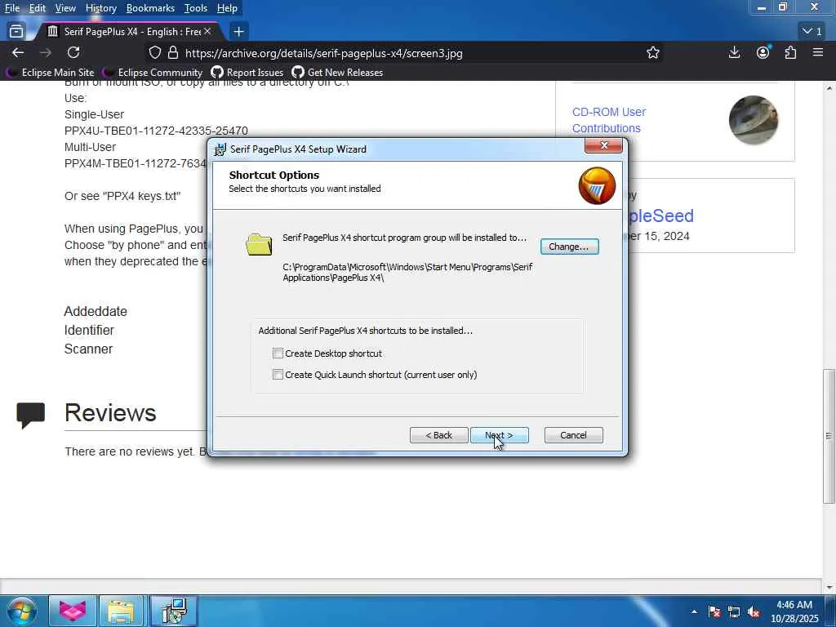This screenshot has height=627, width=836.
Task: Click the Single-User key PPX4U-TBE01-11272-42335-25470
Action: pos(156,131)
